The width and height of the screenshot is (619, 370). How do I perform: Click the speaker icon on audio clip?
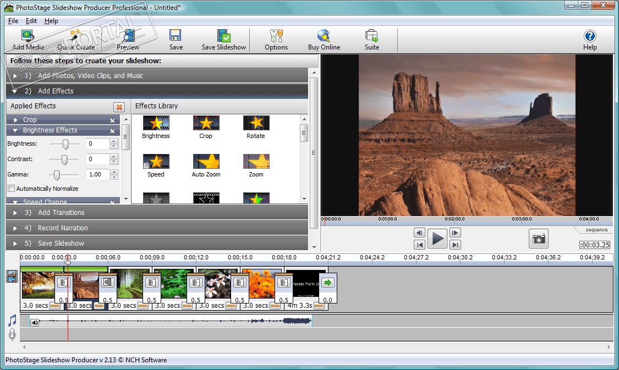(35, 322)
